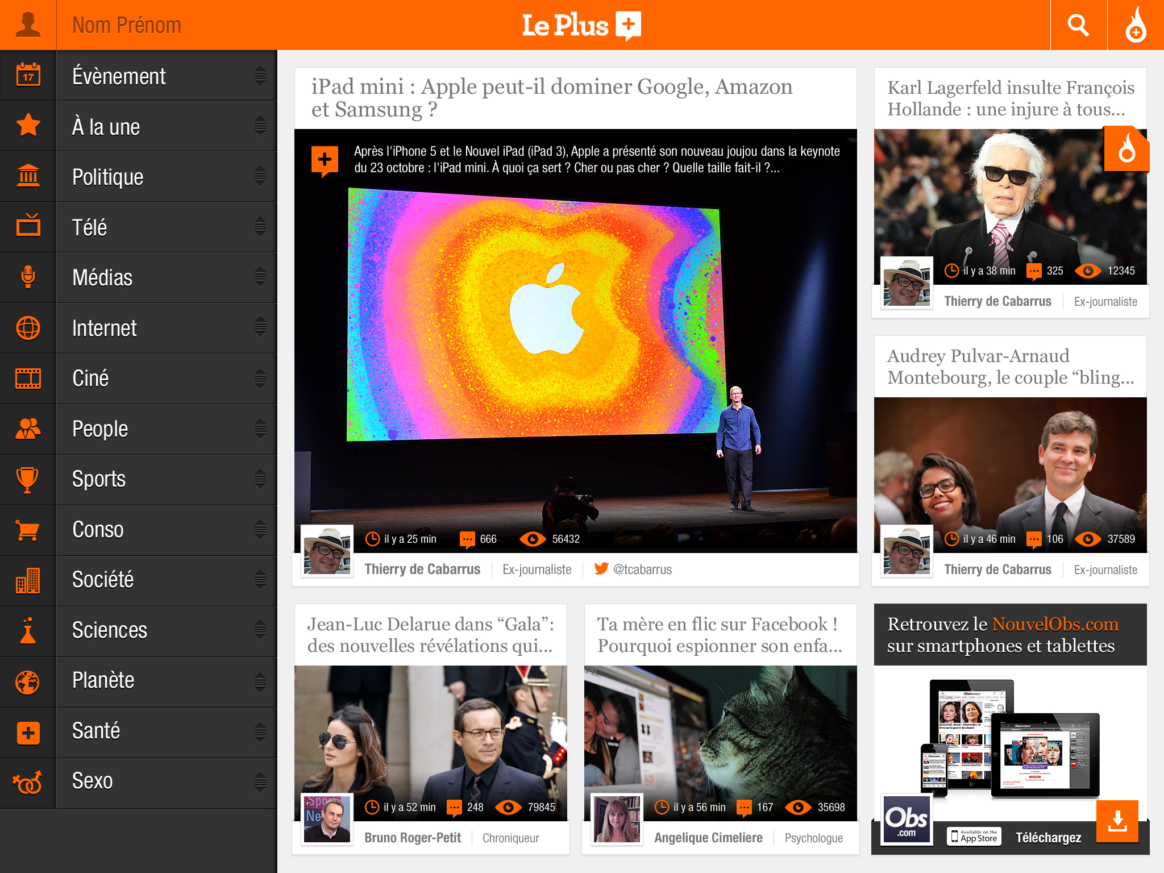Open the Évènement menu section

point(139,76)
